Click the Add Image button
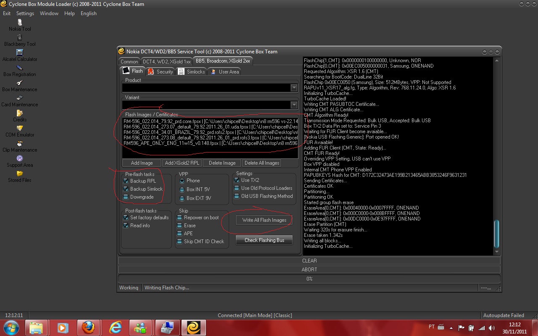 pyautogui.click(x=142, y=163)
